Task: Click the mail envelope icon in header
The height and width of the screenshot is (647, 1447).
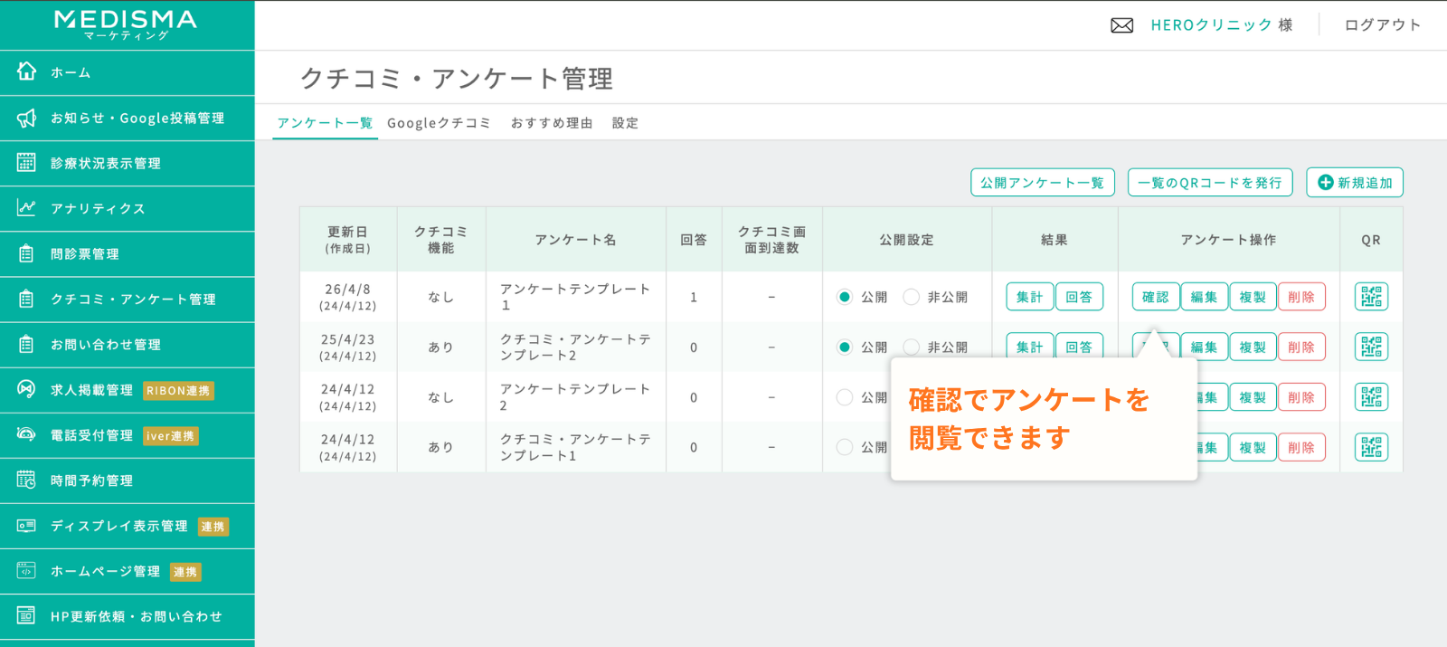Action: click(x=1121, y=25)
